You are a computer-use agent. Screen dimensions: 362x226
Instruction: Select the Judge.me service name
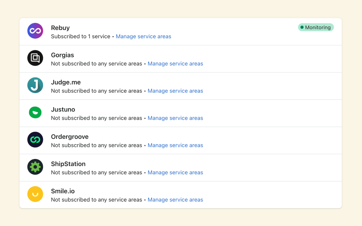(66, 82)
